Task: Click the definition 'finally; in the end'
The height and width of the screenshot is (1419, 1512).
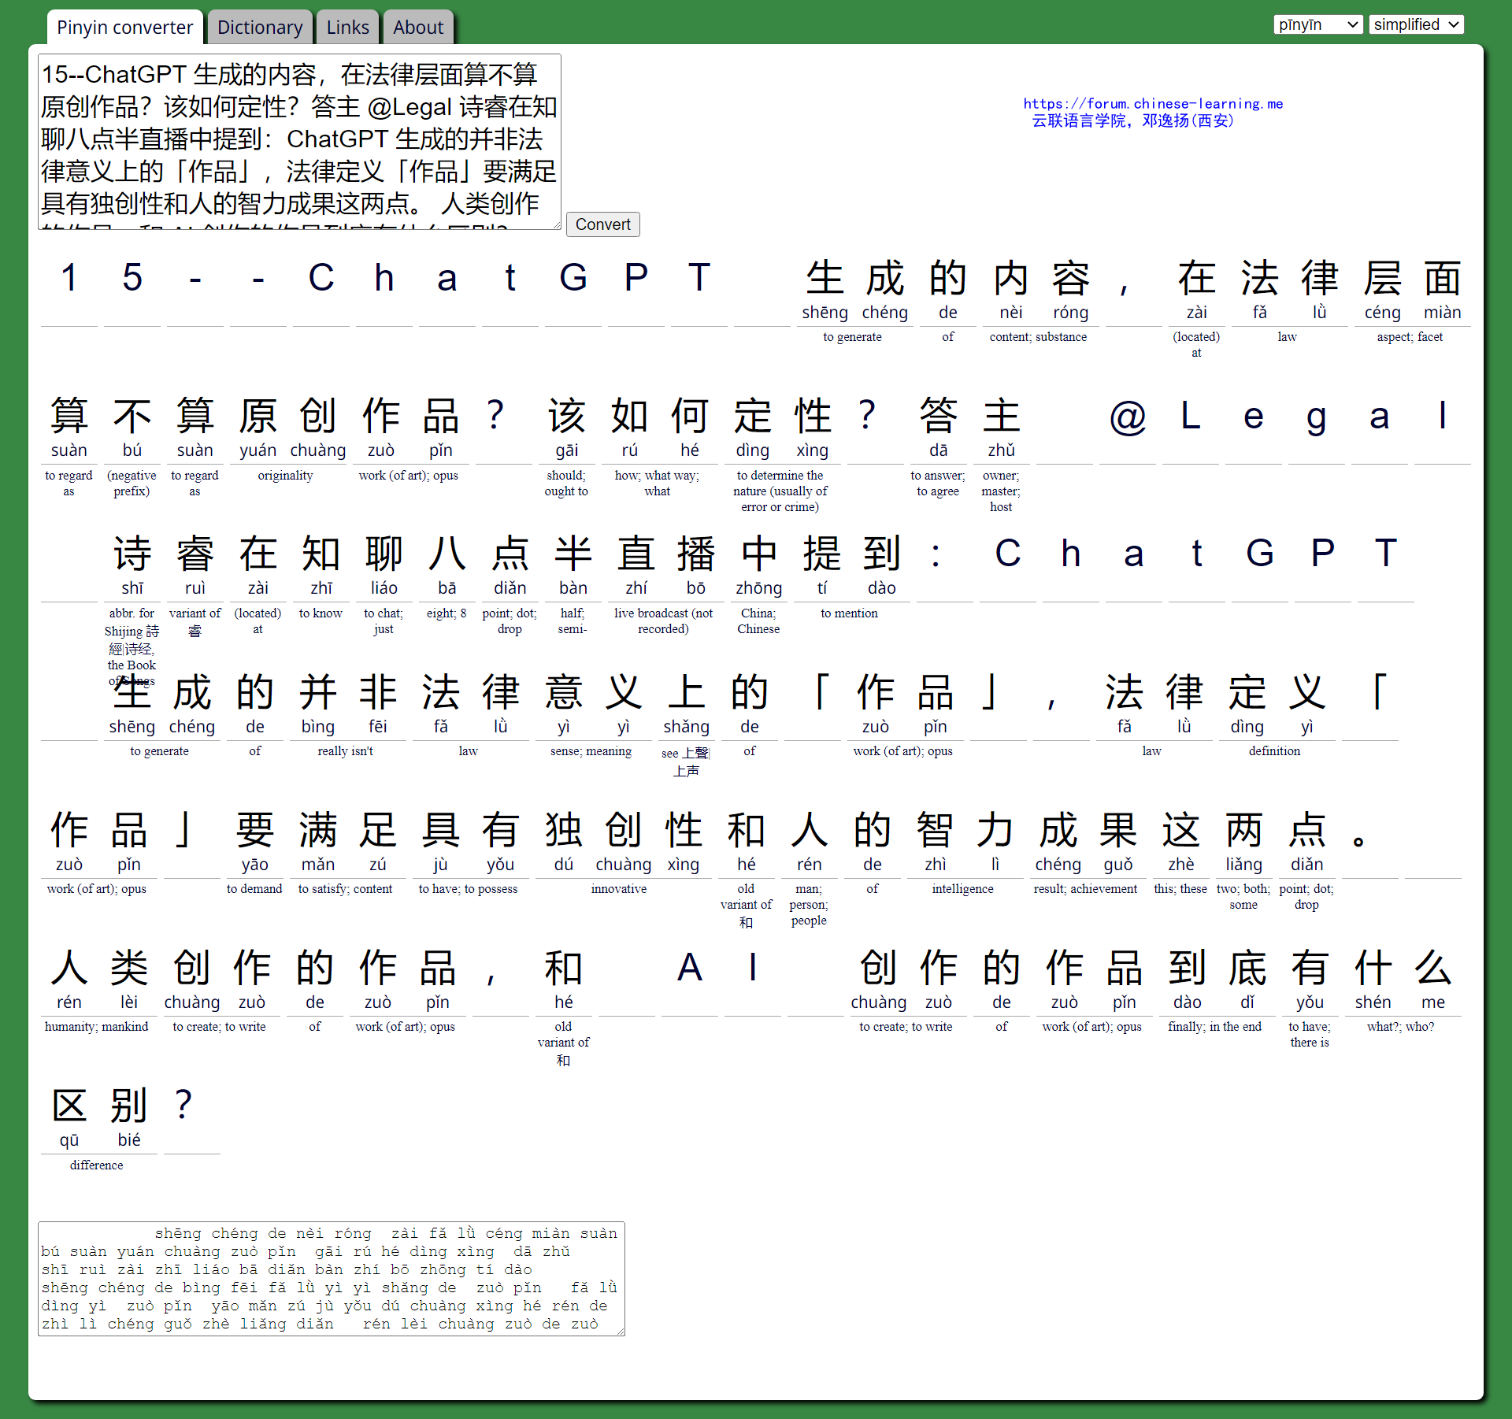Action: coord(1214,1027)
